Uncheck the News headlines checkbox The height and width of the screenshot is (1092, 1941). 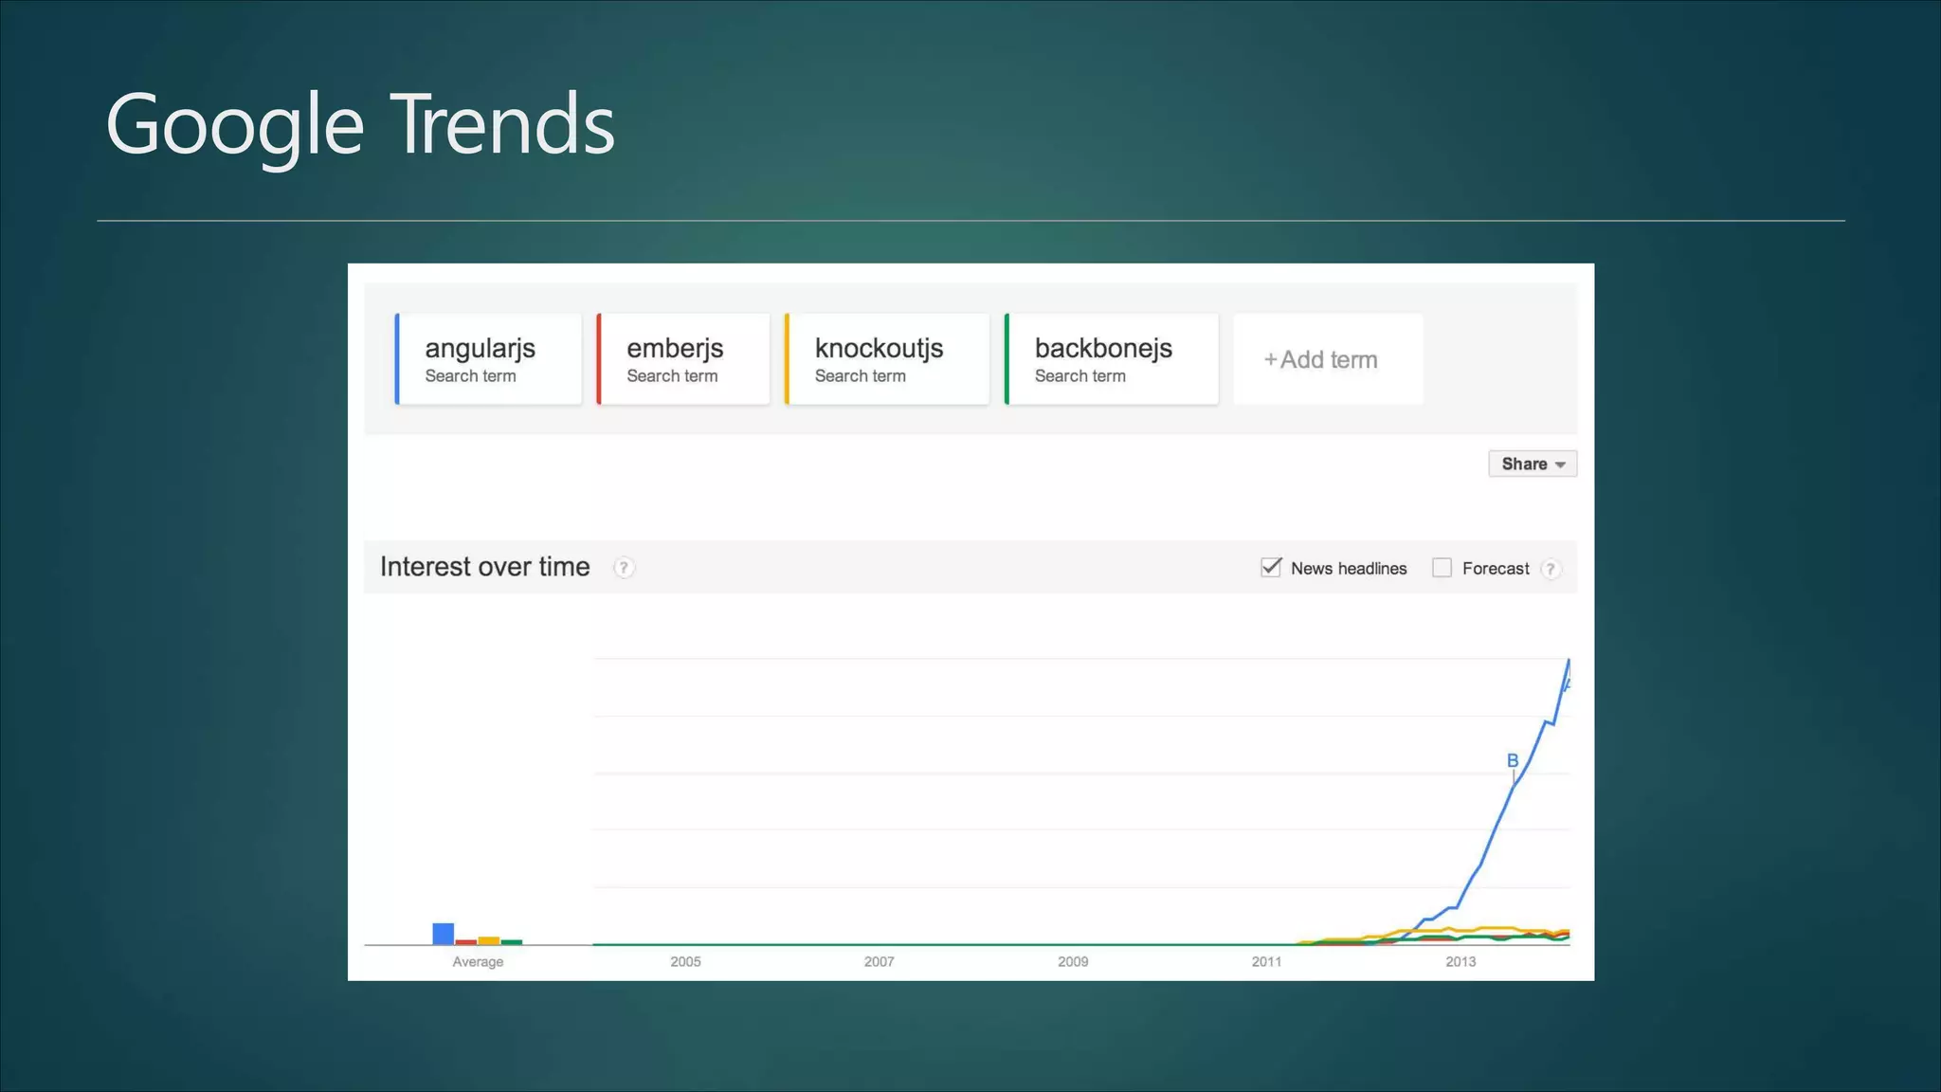(x=1271, y=568)
